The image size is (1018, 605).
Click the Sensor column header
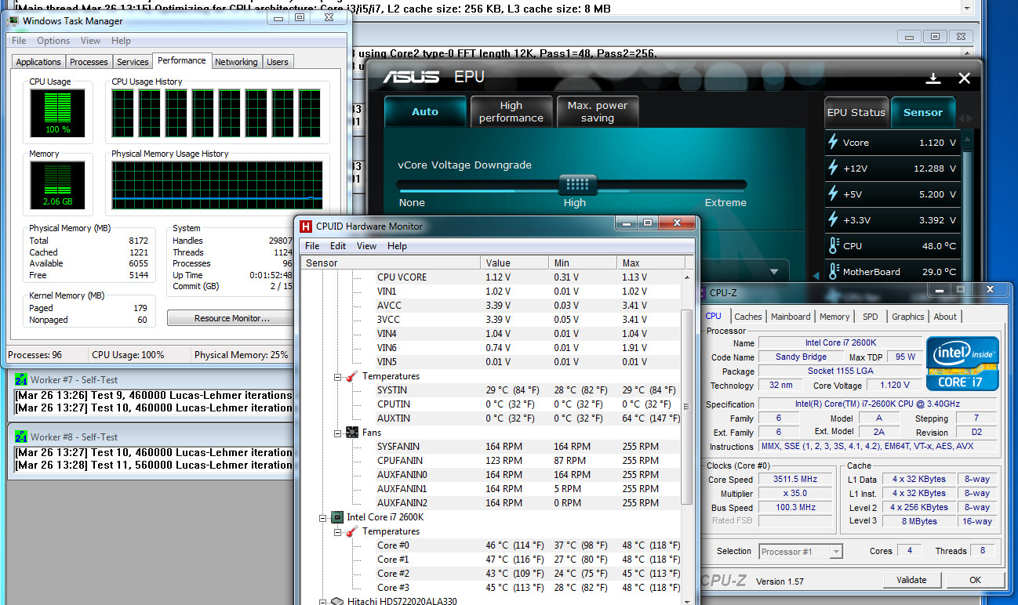(390, 263)
